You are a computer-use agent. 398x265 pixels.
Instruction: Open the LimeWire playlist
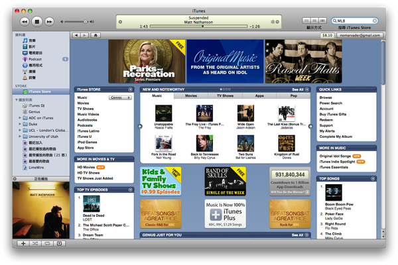click(x=36, y=168)
